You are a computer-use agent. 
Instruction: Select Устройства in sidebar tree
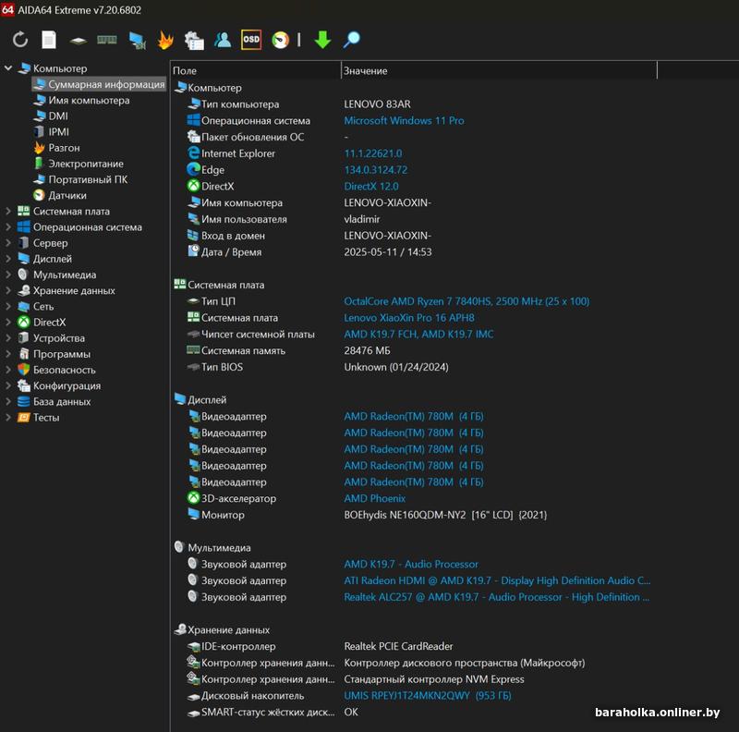pos(59,338)
